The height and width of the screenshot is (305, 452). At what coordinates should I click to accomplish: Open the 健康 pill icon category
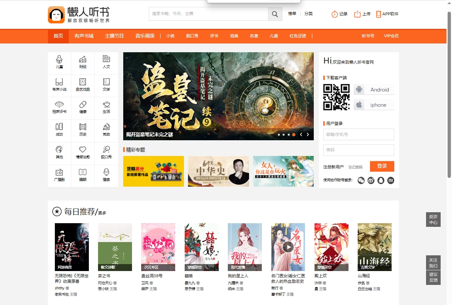(83, 107)
